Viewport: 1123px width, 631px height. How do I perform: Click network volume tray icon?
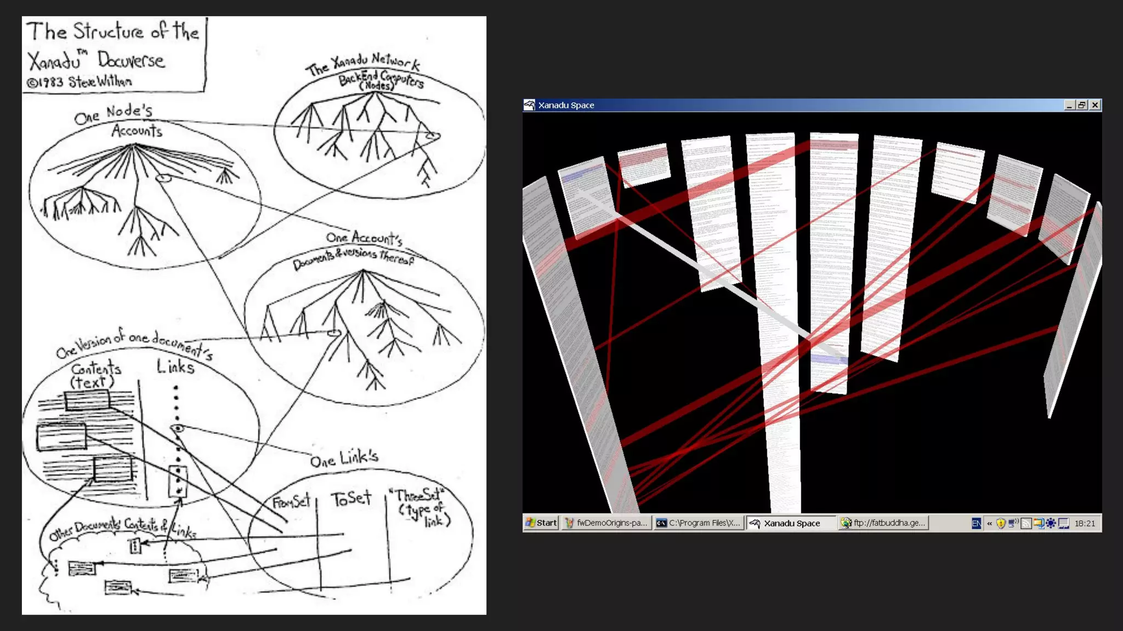[x=1013, y=524]
